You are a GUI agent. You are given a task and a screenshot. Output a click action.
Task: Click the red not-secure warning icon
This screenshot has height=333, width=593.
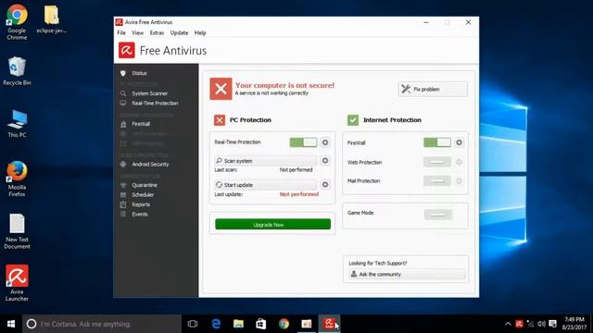[221, 89]
